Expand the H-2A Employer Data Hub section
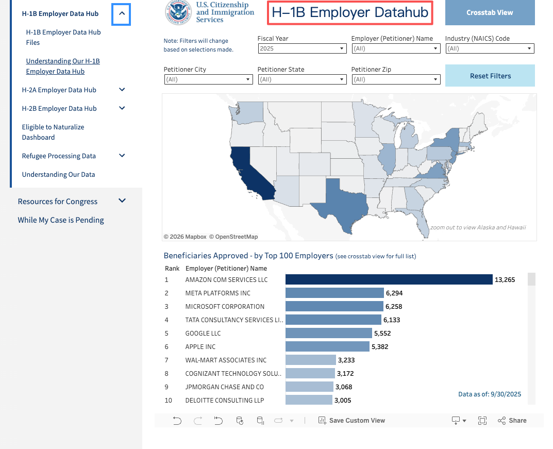553x449 pixels. (122, 90)
